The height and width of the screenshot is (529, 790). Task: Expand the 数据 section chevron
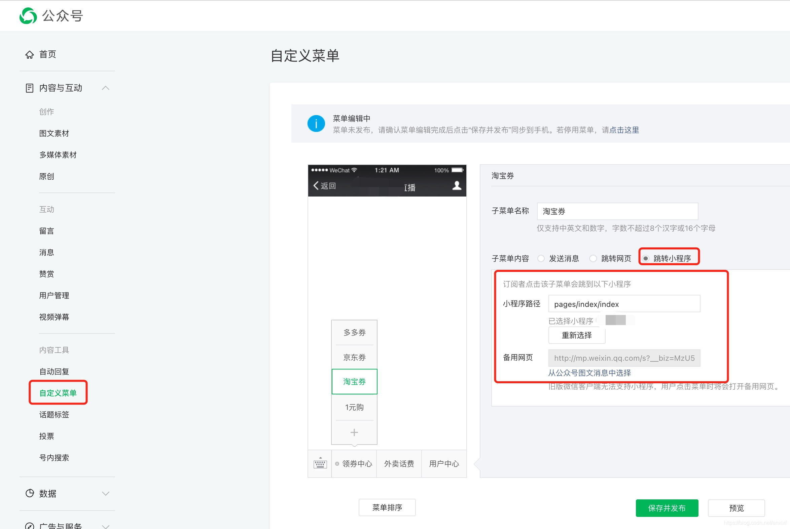[x=106, y=494]
